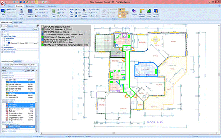221x138 pixels.
Task: Select Measure Distance tool
Action: [x=142, y=13]
